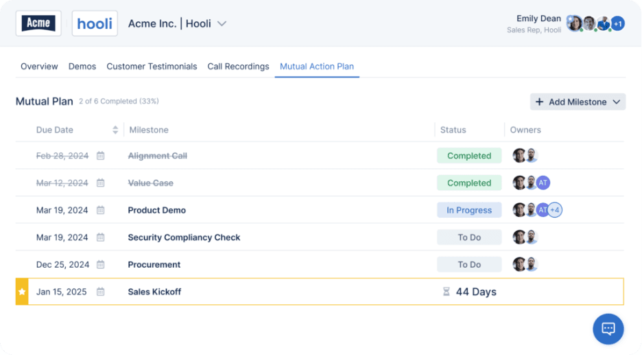Open calendar icon for Dec 25, 2024
The image size is (642, 355).
pyautogui.click(x=100, y=264)
